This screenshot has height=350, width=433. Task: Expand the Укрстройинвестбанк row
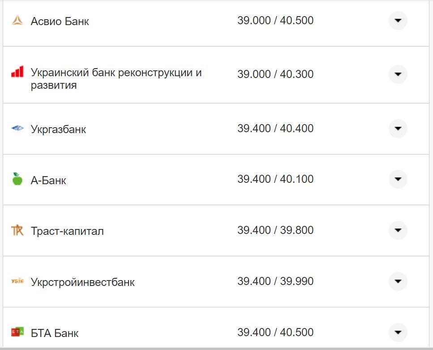click(x=398, y=281)
